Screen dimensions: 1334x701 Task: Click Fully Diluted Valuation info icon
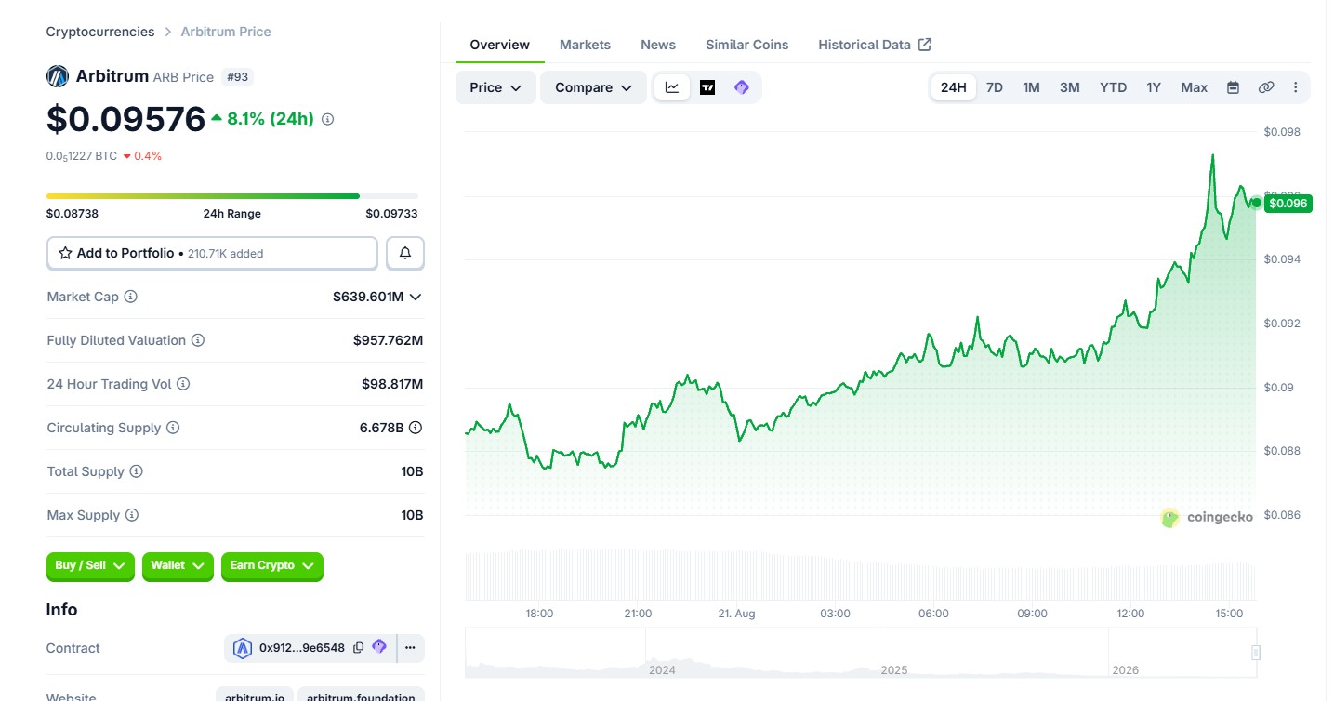tap(198, 340)
